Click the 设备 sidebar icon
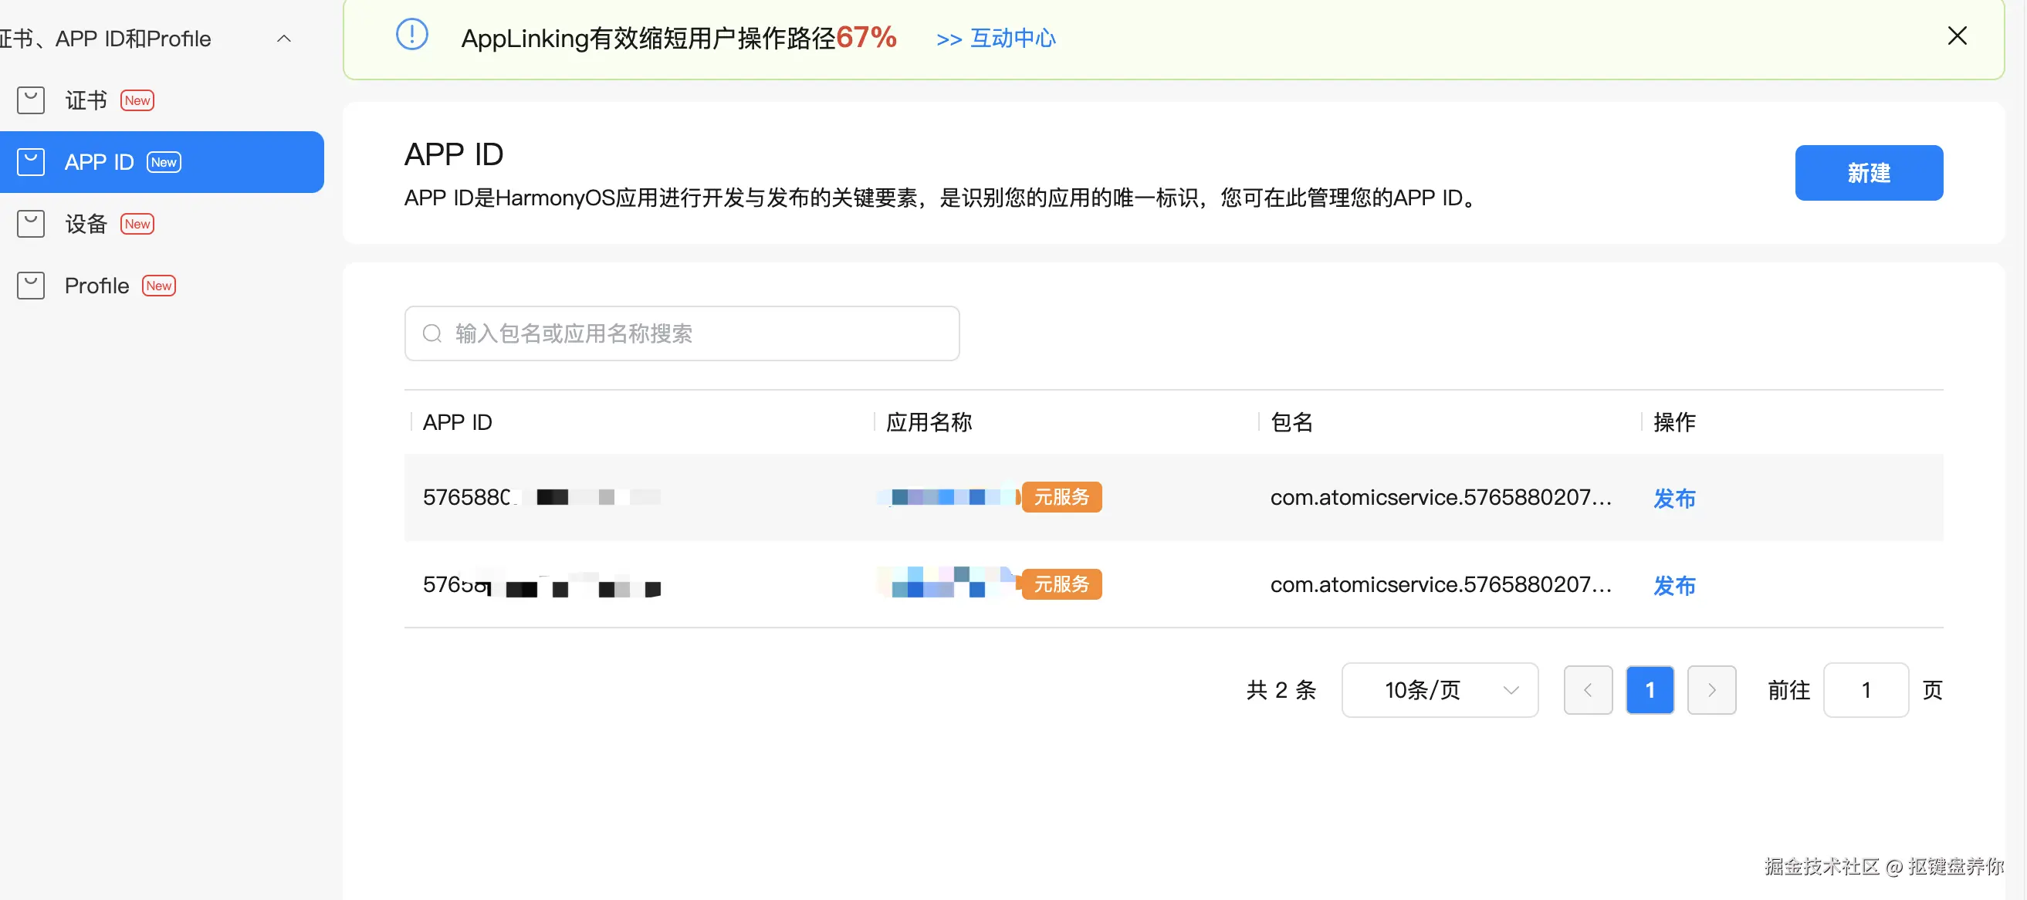2027x900 pixels. coord(31,224)
